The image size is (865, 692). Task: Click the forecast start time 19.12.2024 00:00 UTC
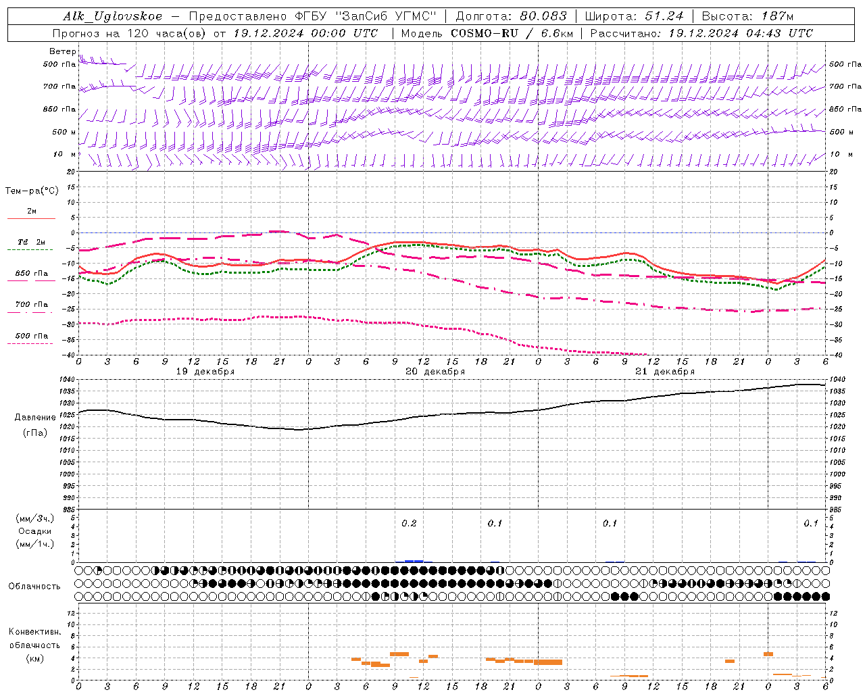(306, 33)
